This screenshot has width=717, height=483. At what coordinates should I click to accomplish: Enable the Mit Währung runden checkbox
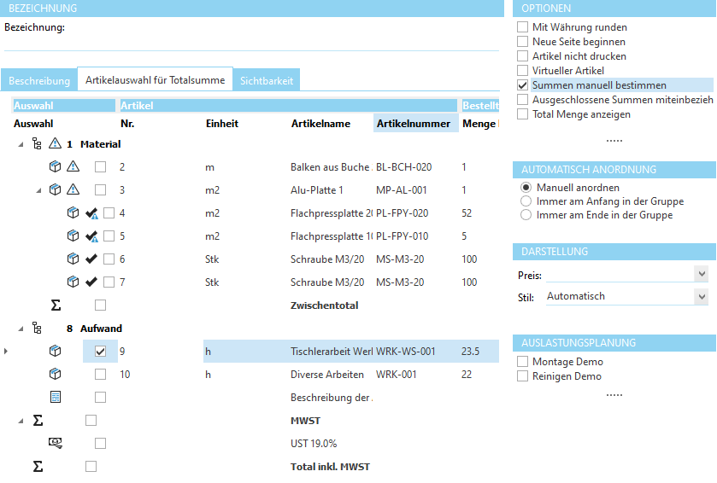click(x=523, y=27)
